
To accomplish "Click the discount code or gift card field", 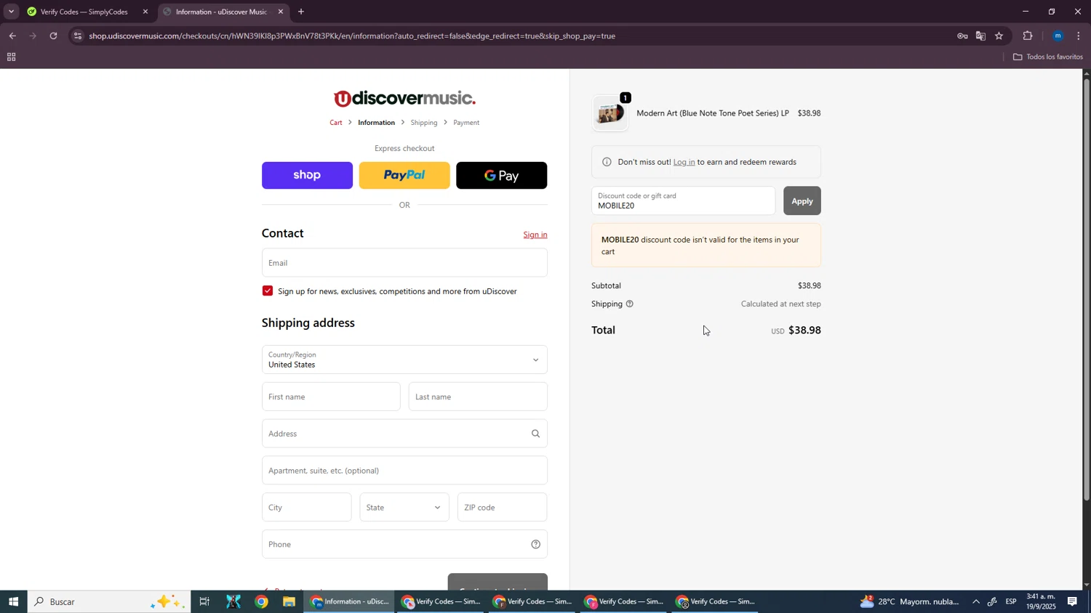I will [683, 201].
